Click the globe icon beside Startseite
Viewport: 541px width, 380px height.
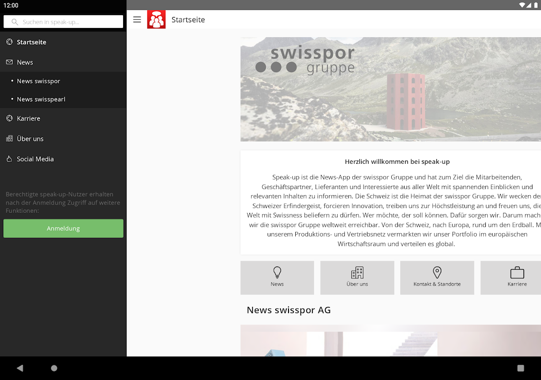point(10,42)
